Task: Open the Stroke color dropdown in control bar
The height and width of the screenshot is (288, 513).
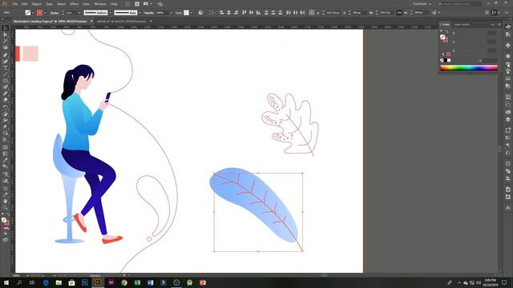Action: point(45,13)
